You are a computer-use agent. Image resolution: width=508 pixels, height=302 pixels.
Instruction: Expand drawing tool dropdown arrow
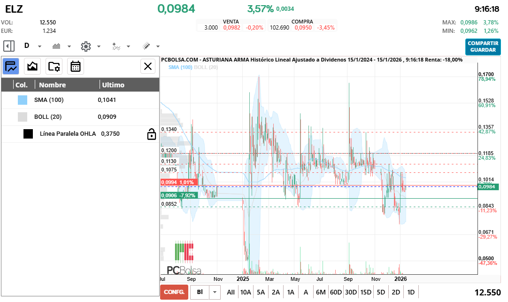pyautogui.click(x=158, y=46)
